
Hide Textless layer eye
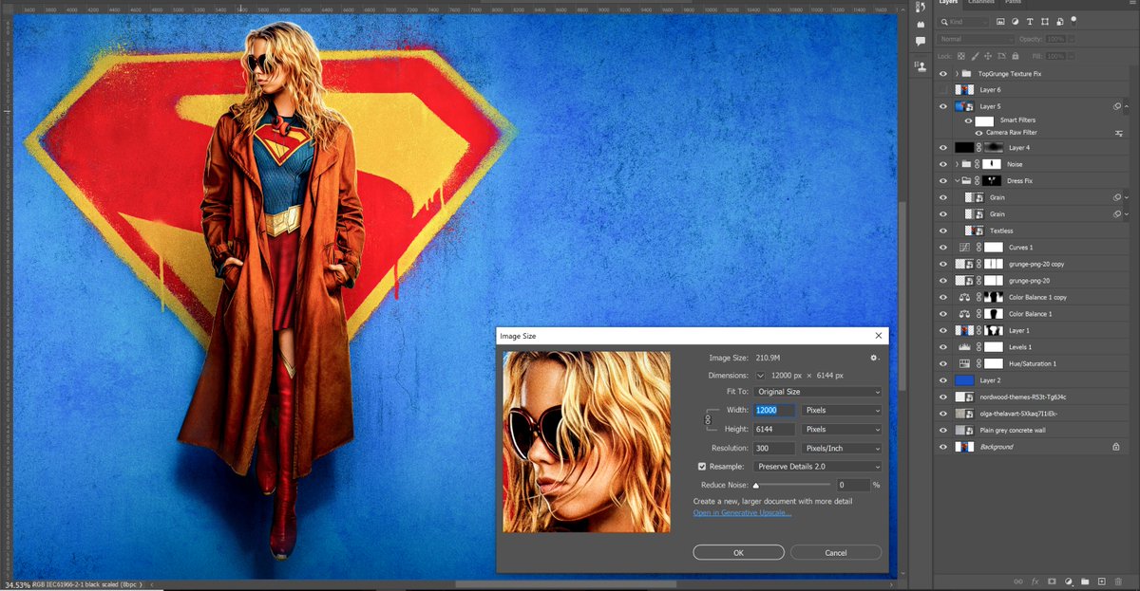tap(943, 231)
